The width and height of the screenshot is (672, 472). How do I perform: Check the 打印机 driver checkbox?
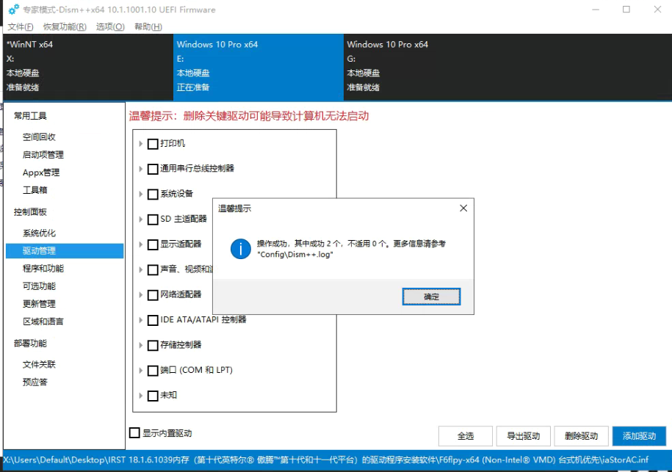pyautogui.click(x=153, y=144)
